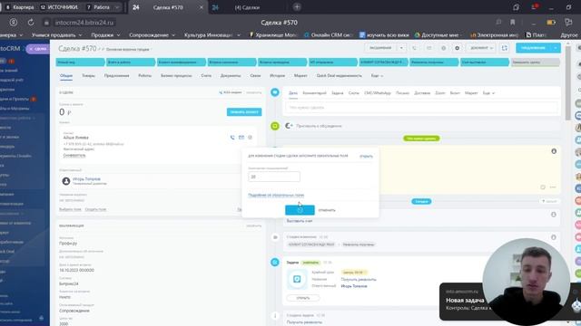The image size is (581, 326).
Task: Open the arrow beside the blue top-right button
Action: [556, 48]
